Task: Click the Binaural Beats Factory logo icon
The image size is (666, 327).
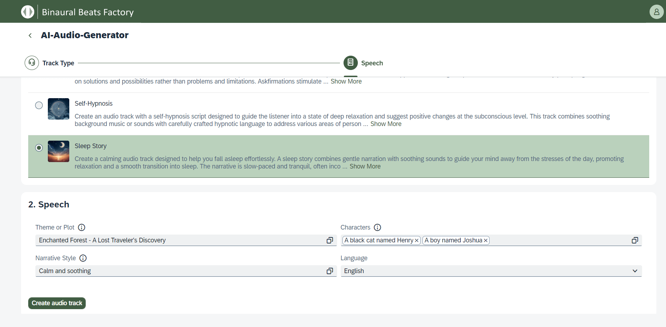Action: [27, 12]
